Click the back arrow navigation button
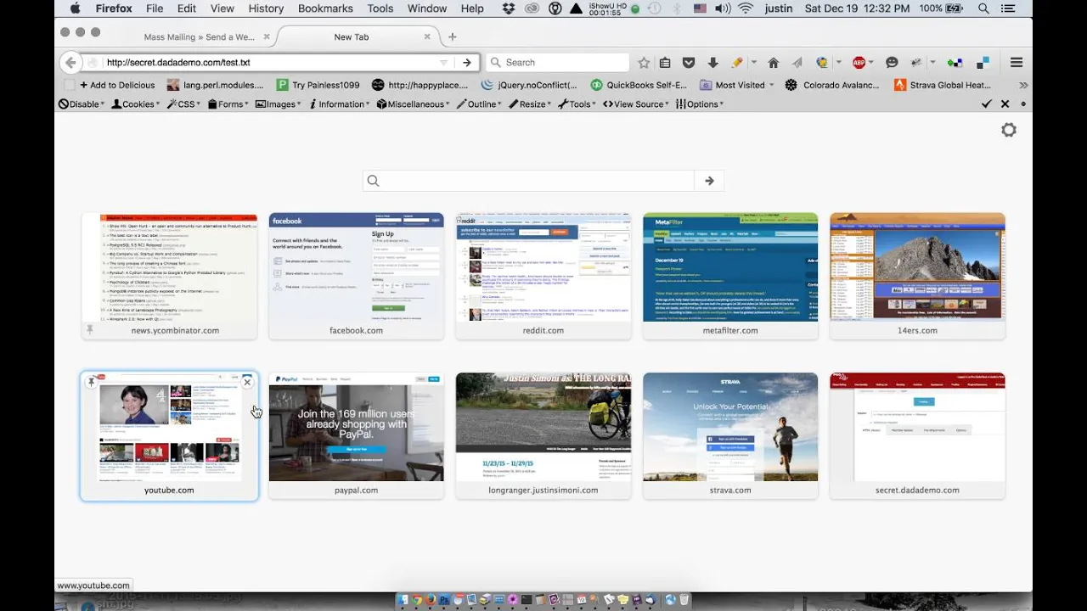 point(70,62)
